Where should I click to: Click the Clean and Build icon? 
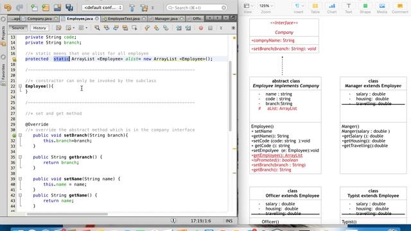point(144,8)
